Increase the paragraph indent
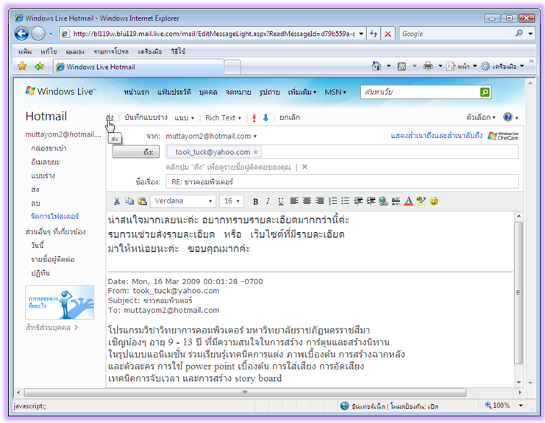 (x=371, y=201)
